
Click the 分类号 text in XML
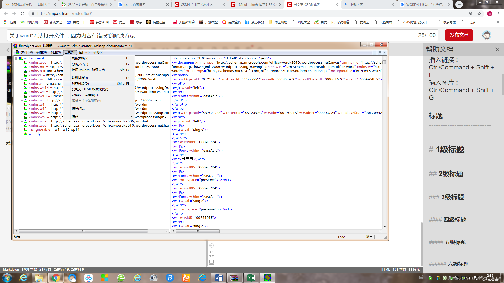coord(187,159)
